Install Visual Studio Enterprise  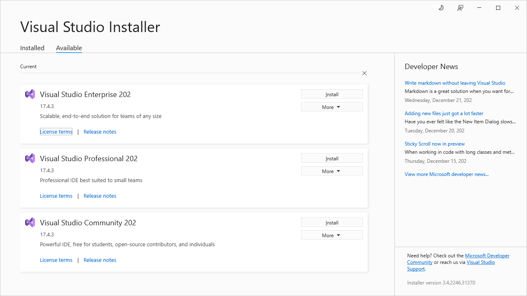[332, 94]
